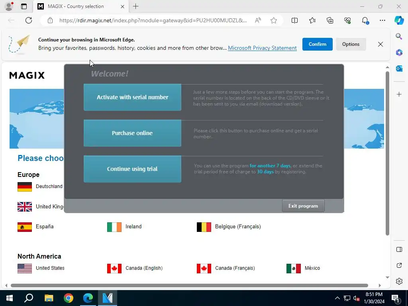Open Copilot sidebar icon
Image resolution: width=408 pixels, height=306 pixels.
[x=399, y=20]
